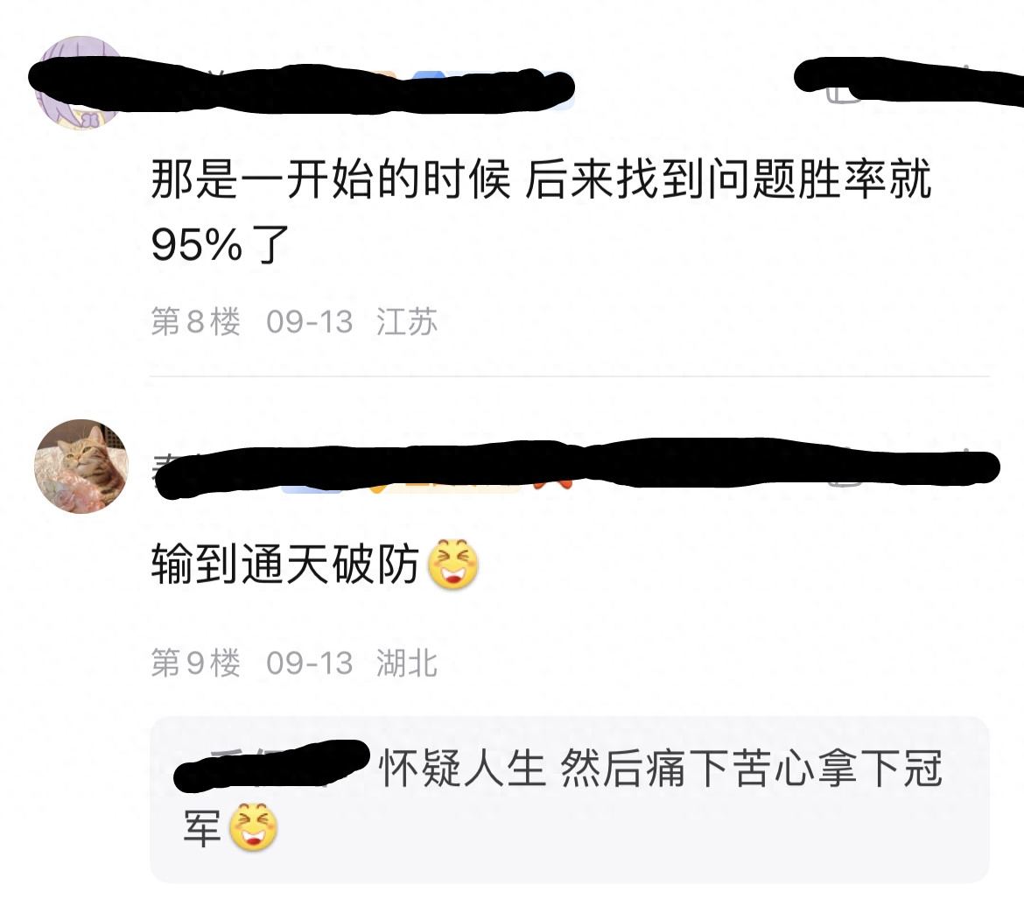Image resolution: width=1024 pixels, height=913 pixels.
Task: Open the comment starting with 那是一开始的时候
Action: (x=541, y=211)
